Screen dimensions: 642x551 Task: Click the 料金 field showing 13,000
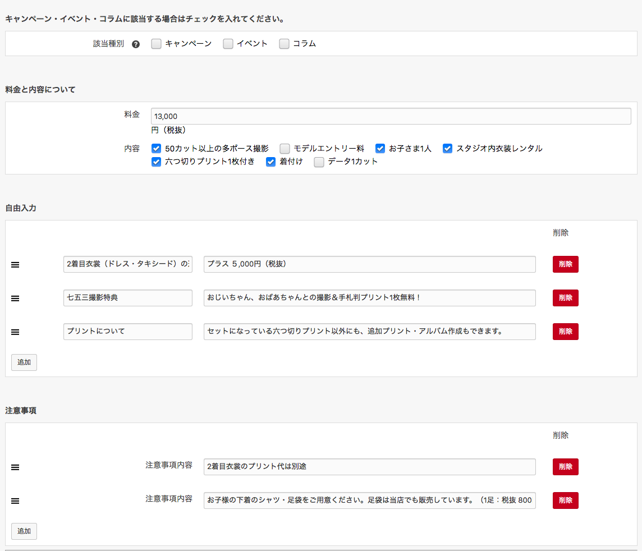click(391, 116)
